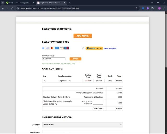Click the American Express icon
The height and width of the screenshot is (134, 167).
[57, 48]
